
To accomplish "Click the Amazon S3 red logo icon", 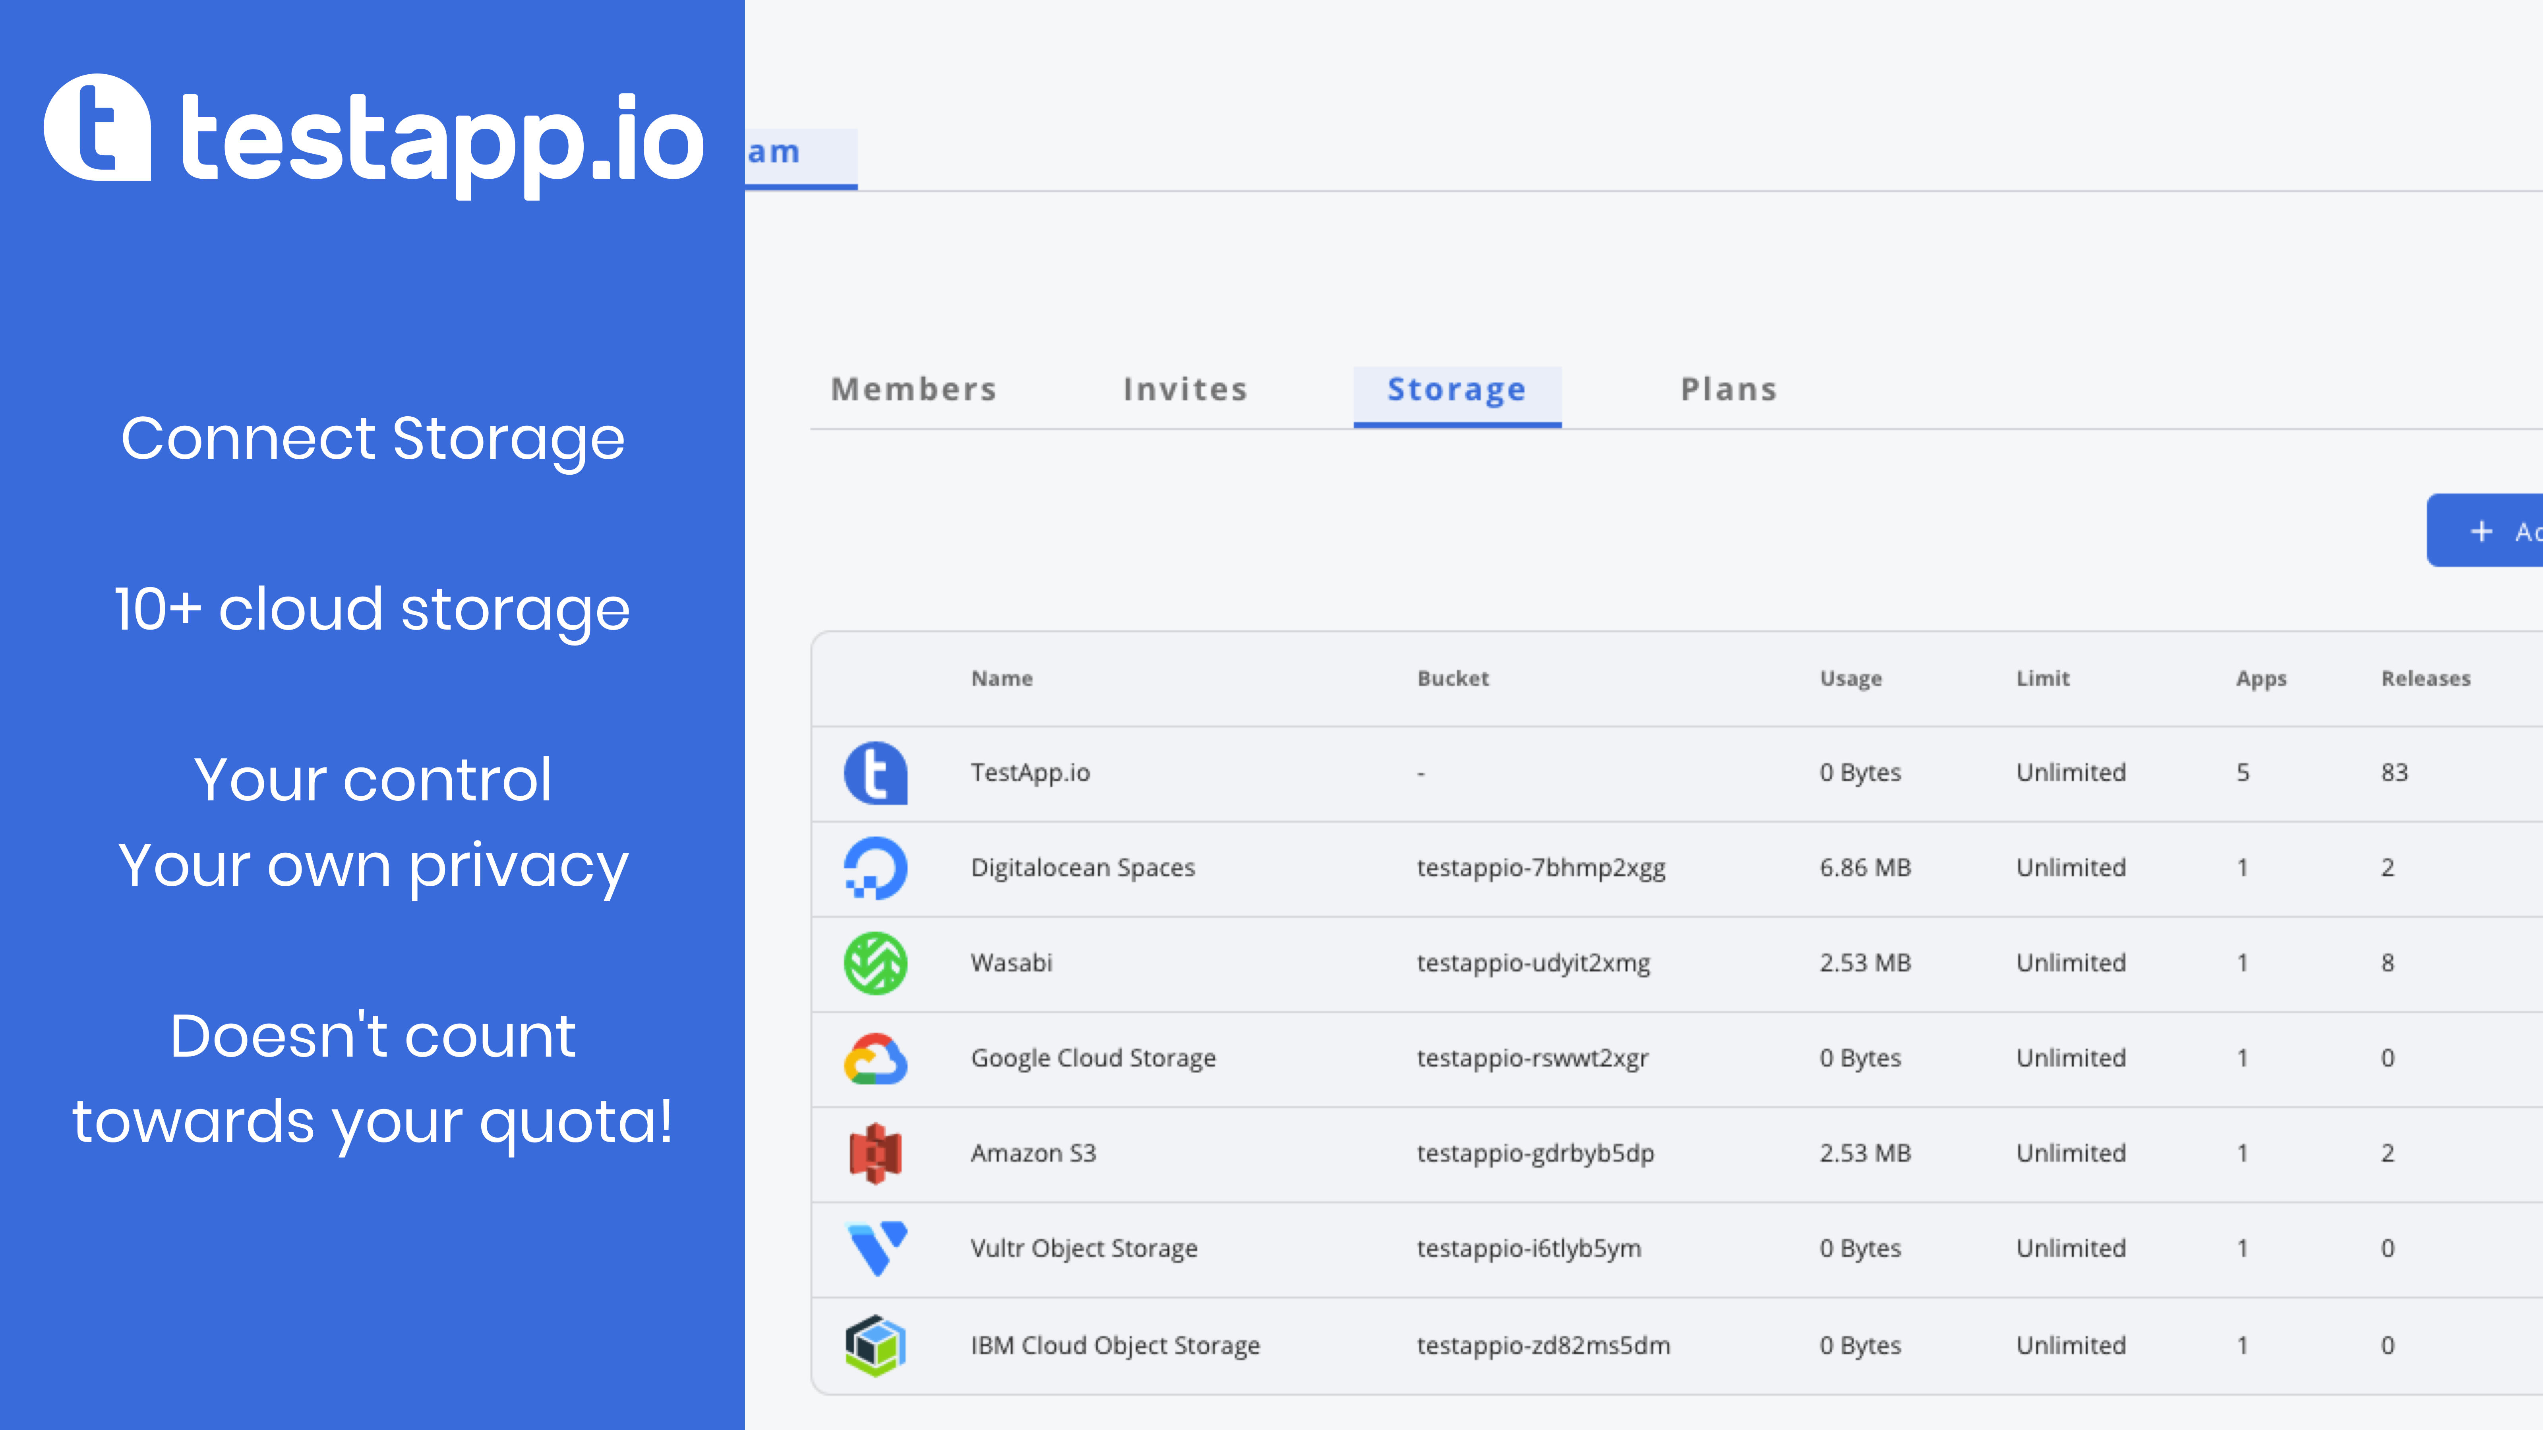I will [876, 1154].
